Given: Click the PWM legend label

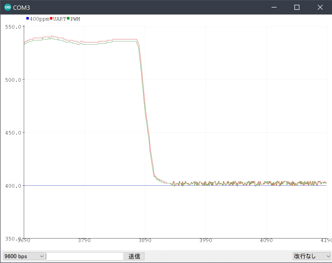Looking at the screenshot, I should 75,19.
